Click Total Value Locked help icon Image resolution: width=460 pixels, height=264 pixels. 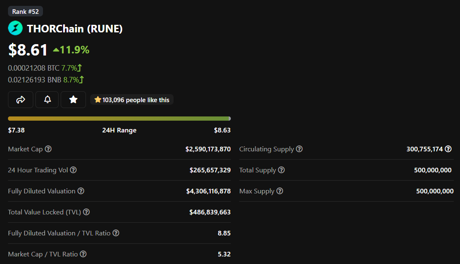pos(86,212)
